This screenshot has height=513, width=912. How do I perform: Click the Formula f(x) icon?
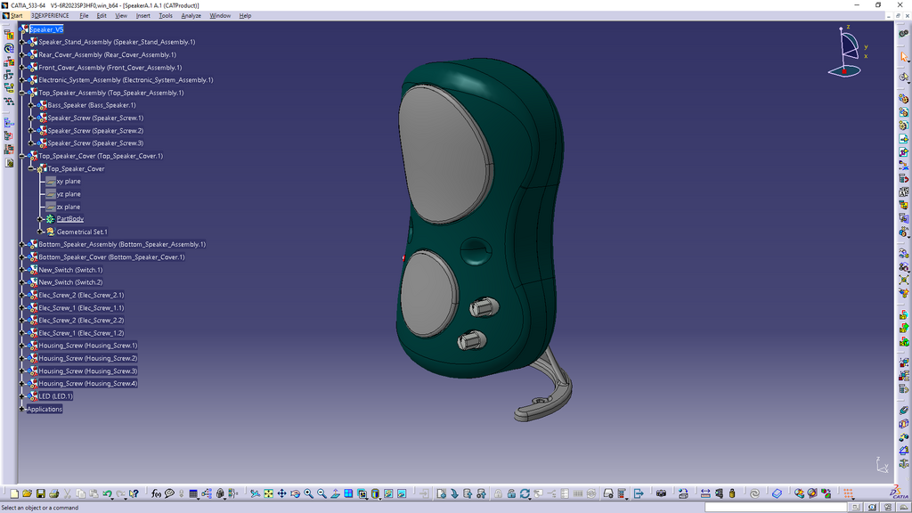coord(156,493)
